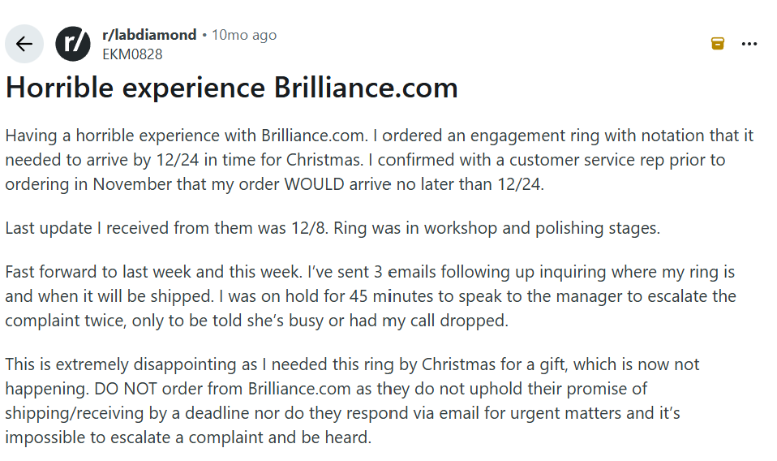
Task: Click the "10mo ago" post timestamp
Action: click(244, 35)
